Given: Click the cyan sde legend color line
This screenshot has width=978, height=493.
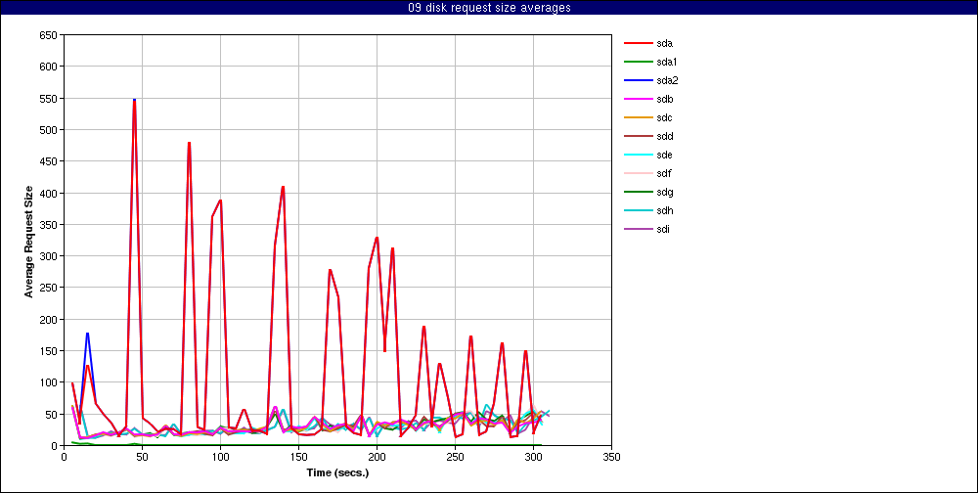Looking at the screenshot, I should [x=638, y=155].
